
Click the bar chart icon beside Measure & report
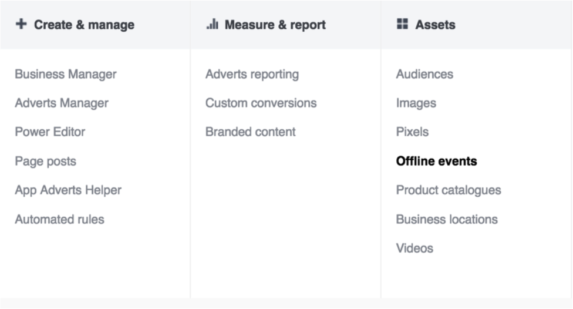(x=212, y=24)
